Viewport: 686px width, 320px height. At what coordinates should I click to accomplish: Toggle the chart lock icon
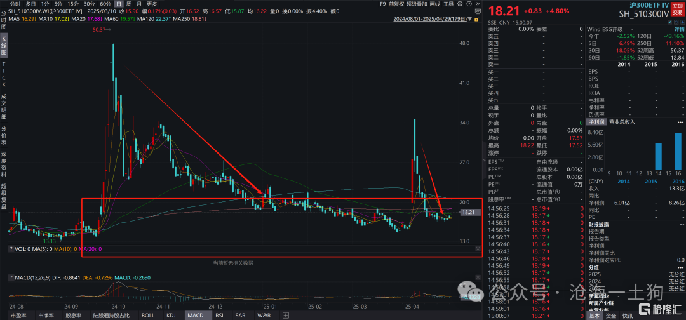click(477, 19)
